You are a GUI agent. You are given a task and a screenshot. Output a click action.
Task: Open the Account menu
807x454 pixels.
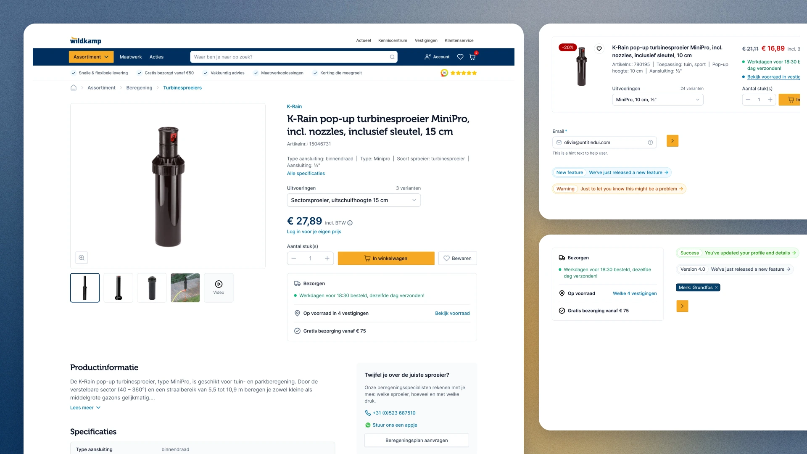click(437, 57)
